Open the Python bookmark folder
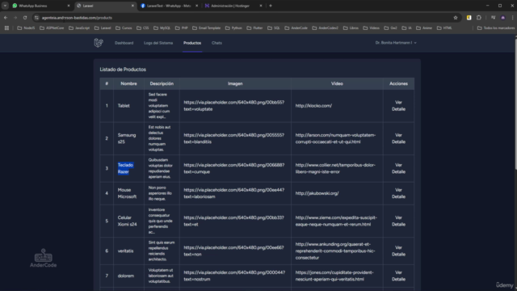This screenshot has width=517, height=291. (233, 28)
